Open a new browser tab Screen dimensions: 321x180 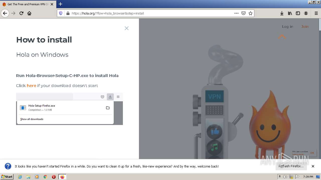(x=60, y=4)
